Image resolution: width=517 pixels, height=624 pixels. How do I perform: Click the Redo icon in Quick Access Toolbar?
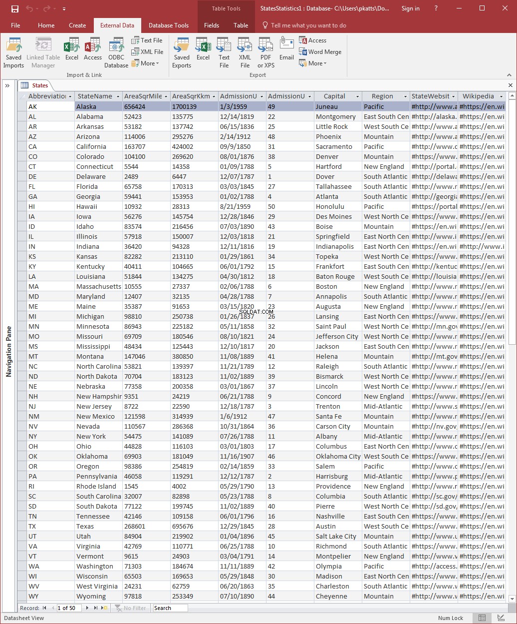[47, 8]
